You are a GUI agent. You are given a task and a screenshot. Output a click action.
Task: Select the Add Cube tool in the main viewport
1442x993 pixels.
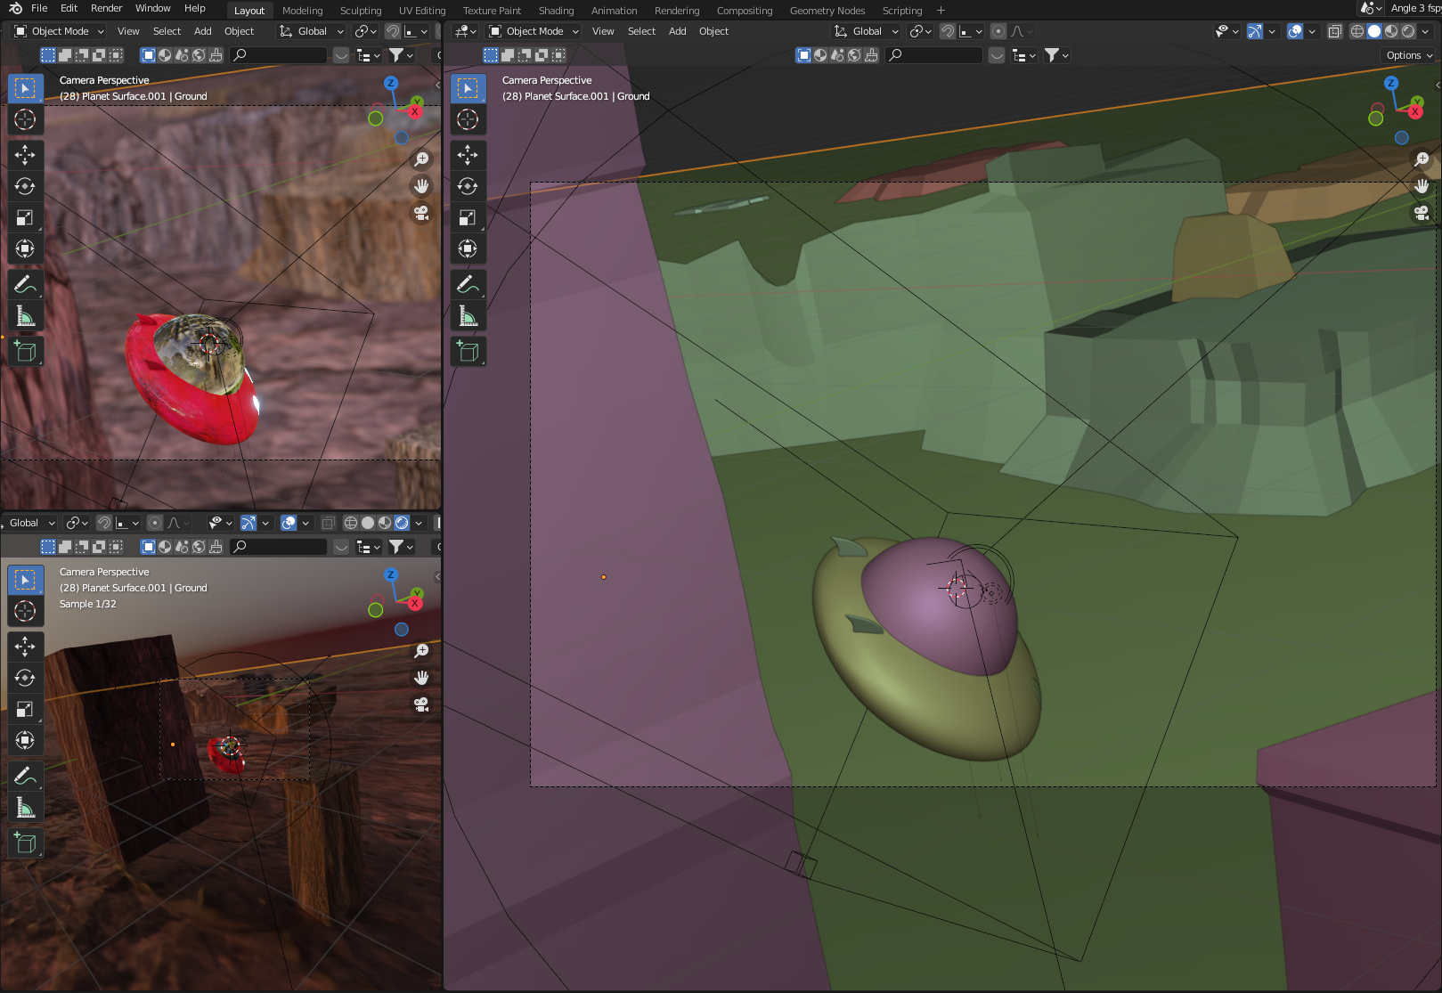[x=468, y=351]
